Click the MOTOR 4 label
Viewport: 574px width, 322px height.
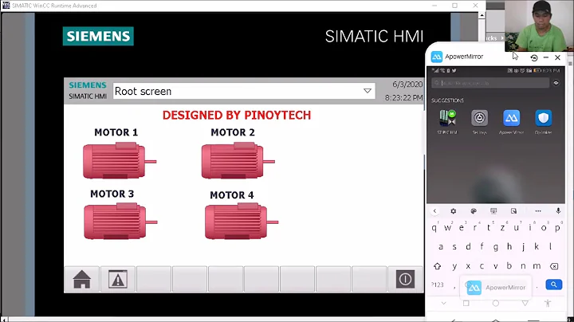click(x=232, y=195)
